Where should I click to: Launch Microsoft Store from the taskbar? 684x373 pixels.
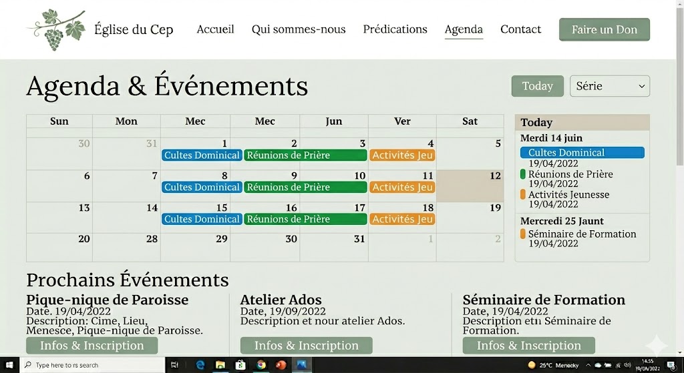click(x=240, y=365)
